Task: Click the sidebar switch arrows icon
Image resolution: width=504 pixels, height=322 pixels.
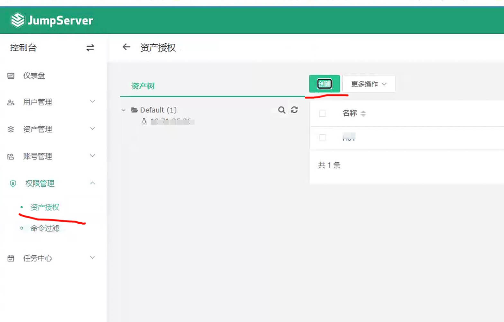Action: pos(90,48)
